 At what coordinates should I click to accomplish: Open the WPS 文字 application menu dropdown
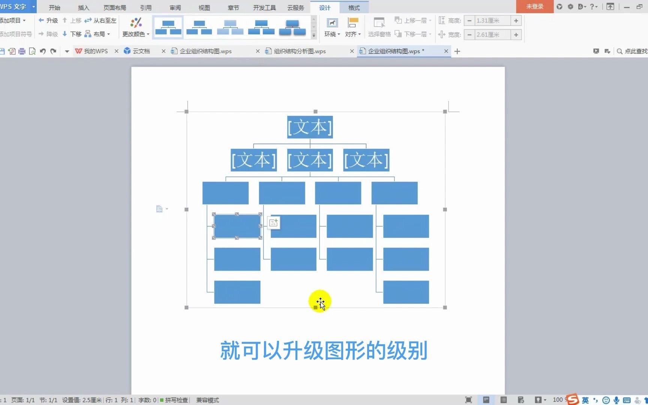33,7
